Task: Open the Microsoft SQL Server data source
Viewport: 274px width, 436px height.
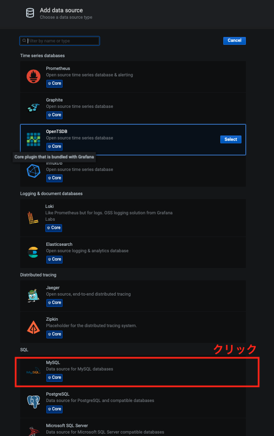Action: coord(133,427)
